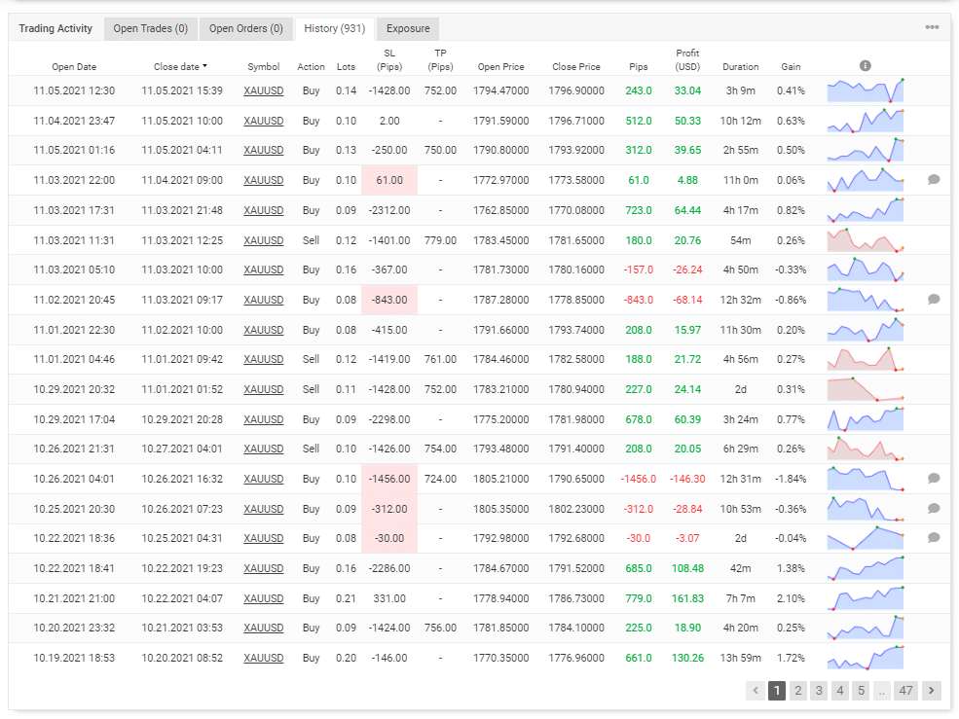Click the chart thumbnail for the 11.05.2021 trade
Viewport: 959px width, 719px height.
pos(865,90)
